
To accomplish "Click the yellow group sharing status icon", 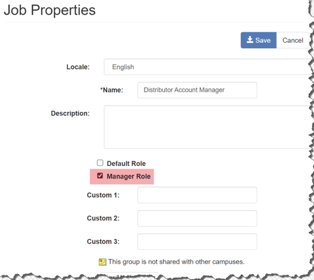I will 102,262.
